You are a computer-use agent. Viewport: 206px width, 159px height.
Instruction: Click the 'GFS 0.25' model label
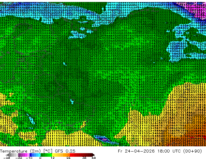[x=65, y=151]
